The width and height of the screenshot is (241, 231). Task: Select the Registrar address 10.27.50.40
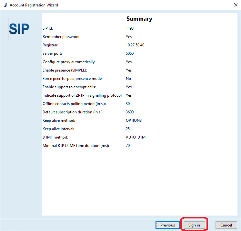[135, 45]
